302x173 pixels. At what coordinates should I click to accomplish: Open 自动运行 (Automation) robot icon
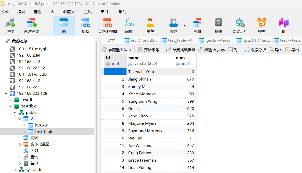[240, 25]
